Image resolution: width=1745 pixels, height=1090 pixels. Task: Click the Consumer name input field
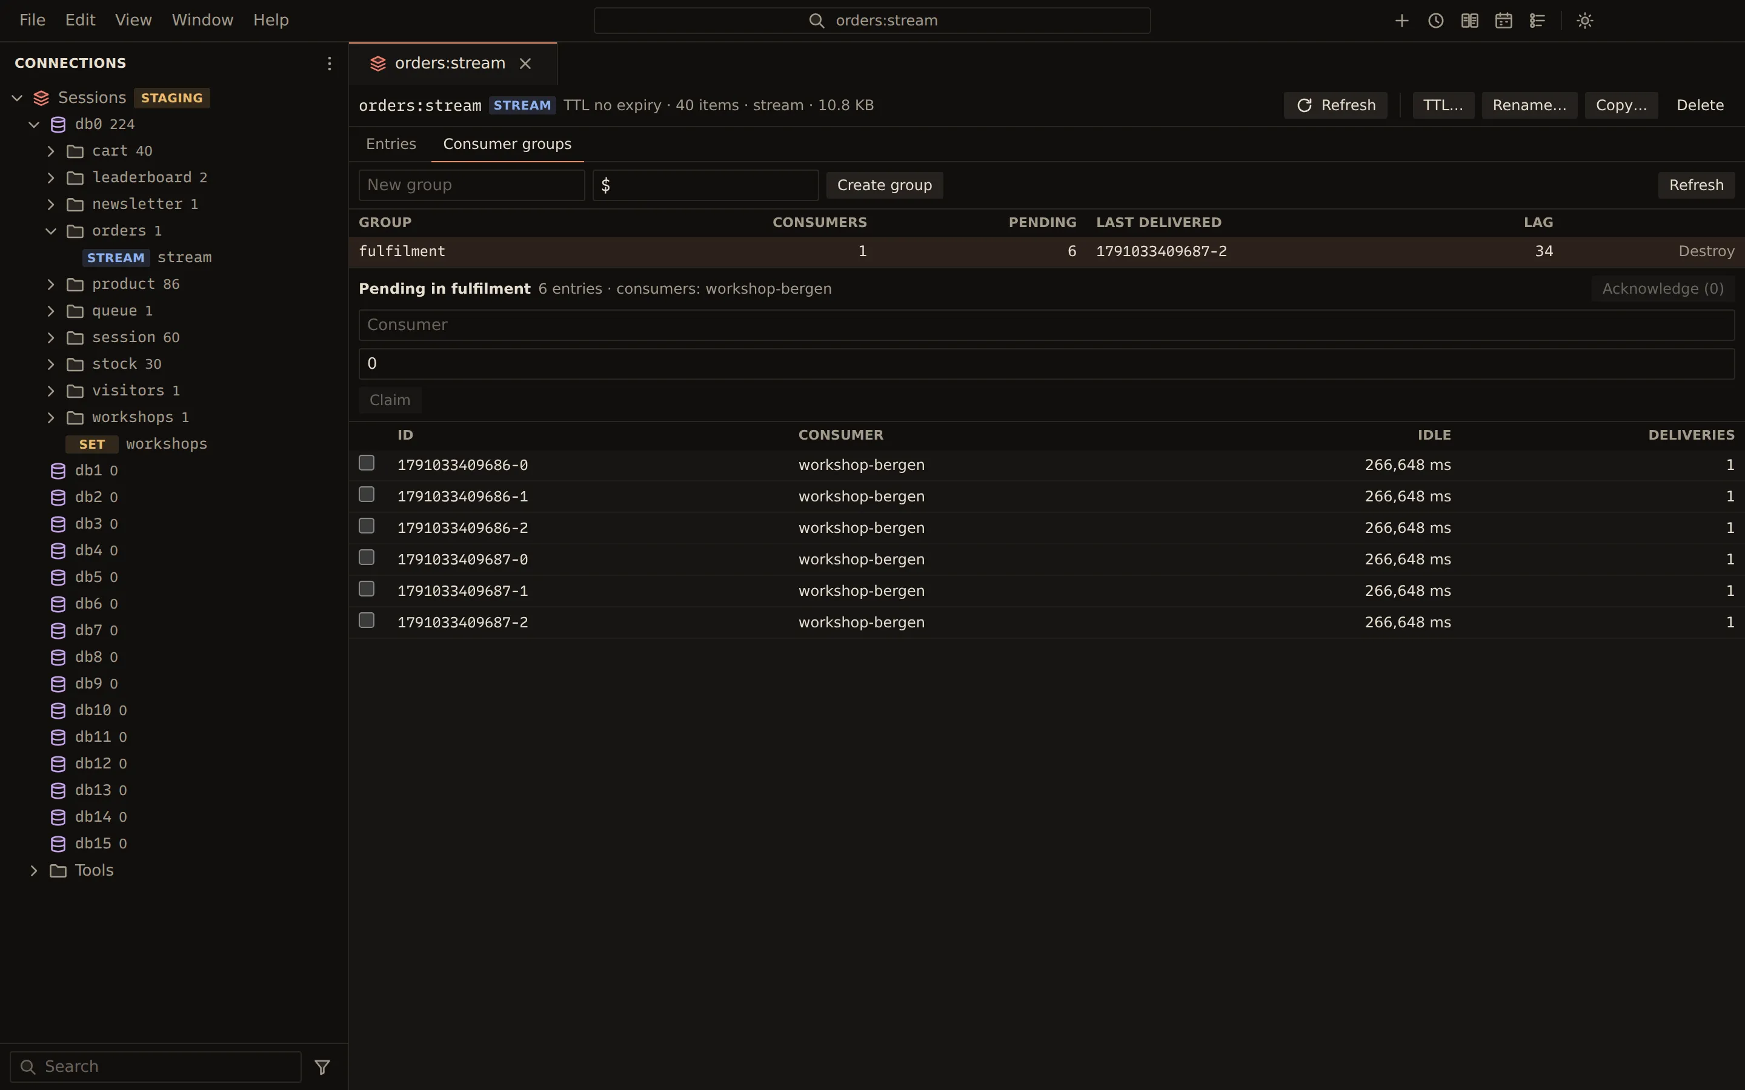pyautogui.click(x=1046, y=325)
